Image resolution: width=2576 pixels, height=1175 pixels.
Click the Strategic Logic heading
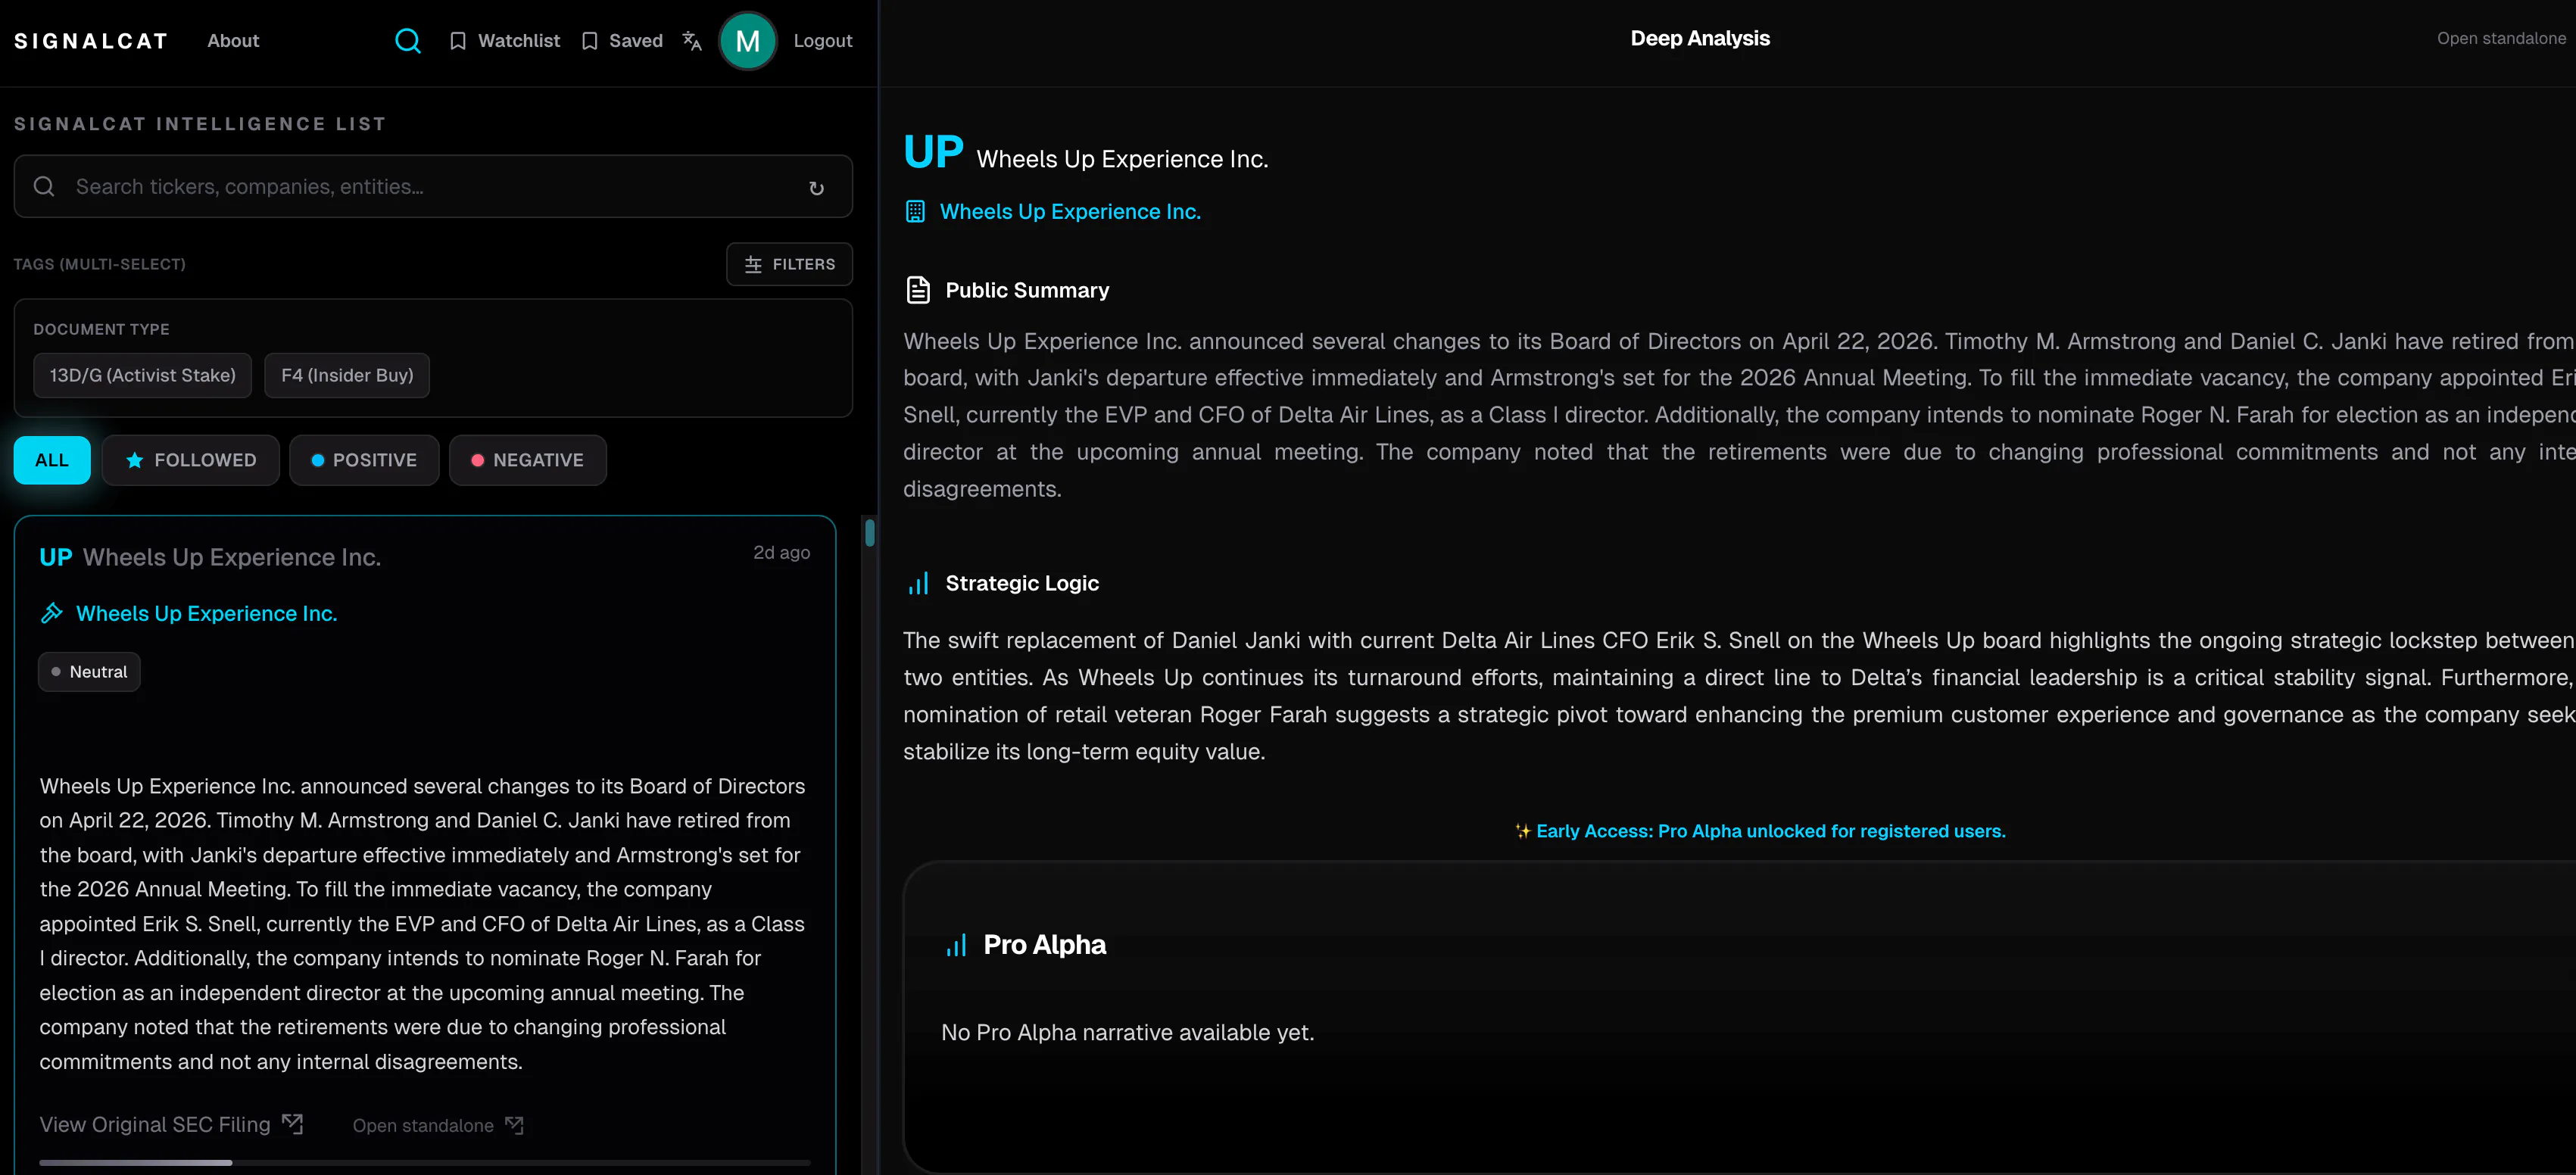click(1022, 584)
